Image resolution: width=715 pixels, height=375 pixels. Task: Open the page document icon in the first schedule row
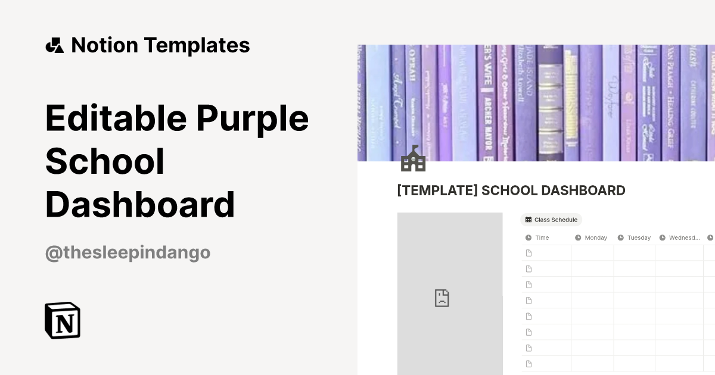pos(529,252)
